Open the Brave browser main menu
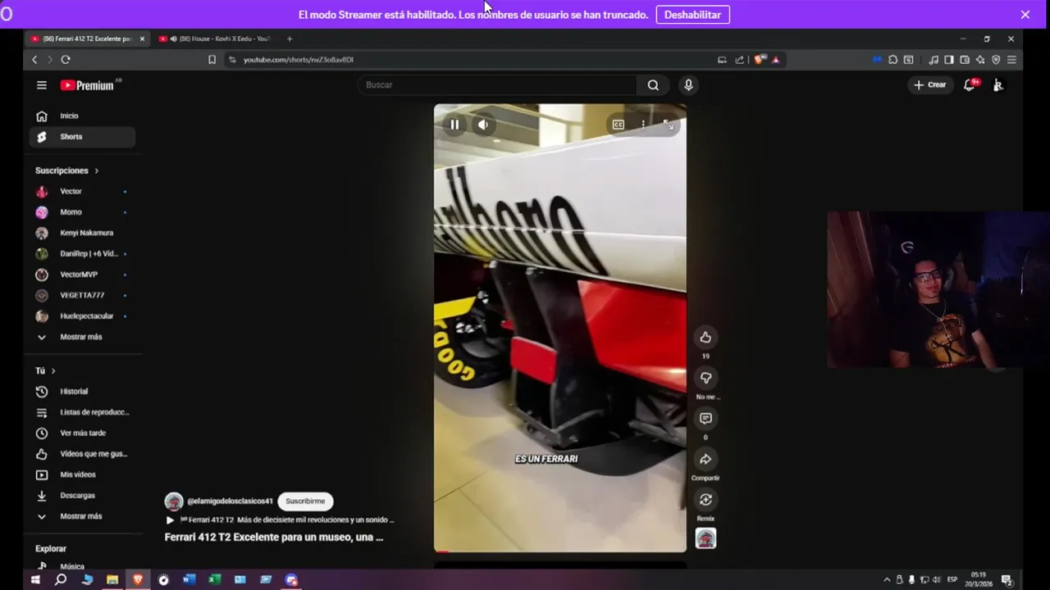Screen dimensions: 1050x590 (x=1011, y=60)
